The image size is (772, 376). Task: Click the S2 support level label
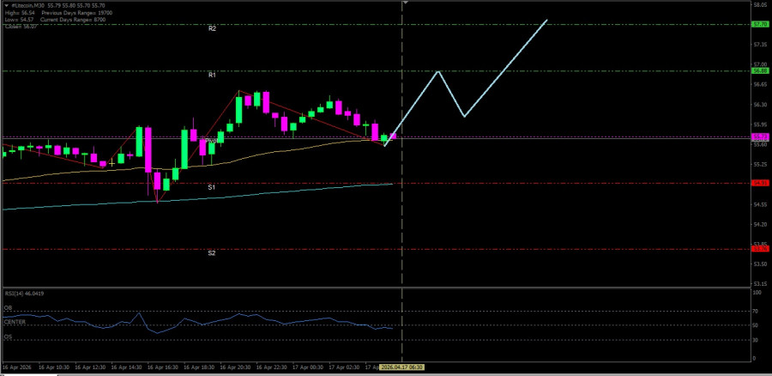click(211, 253)
